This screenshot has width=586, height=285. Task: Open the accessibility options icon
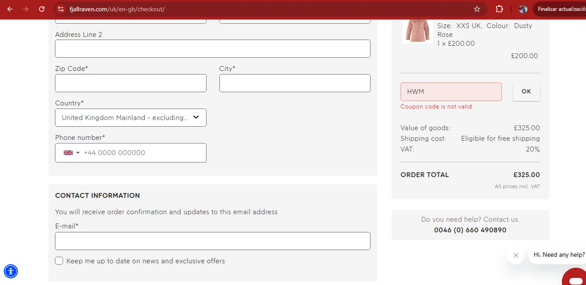(11, 271)
